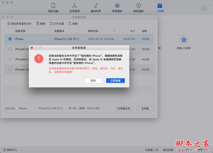The width and height of the screenshot is (213, 153).
Task: Click the 屏蔽iOS更新 gear icon
Action: pyautogui.click(x=184, y=40)
